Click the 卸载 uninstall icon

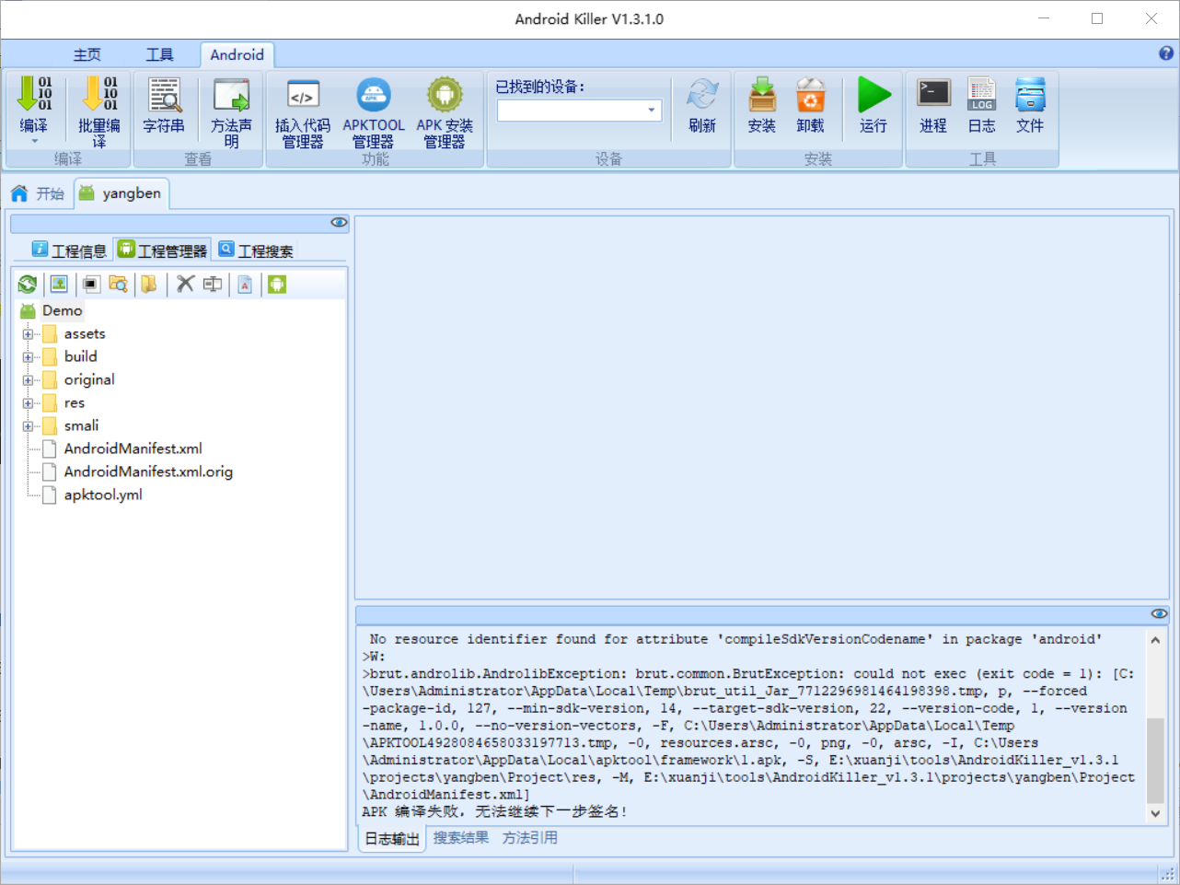[811, 95]
